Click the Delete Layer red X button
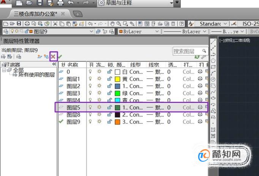The height and width of the screenshot is (176, 259). click(53, 57)
